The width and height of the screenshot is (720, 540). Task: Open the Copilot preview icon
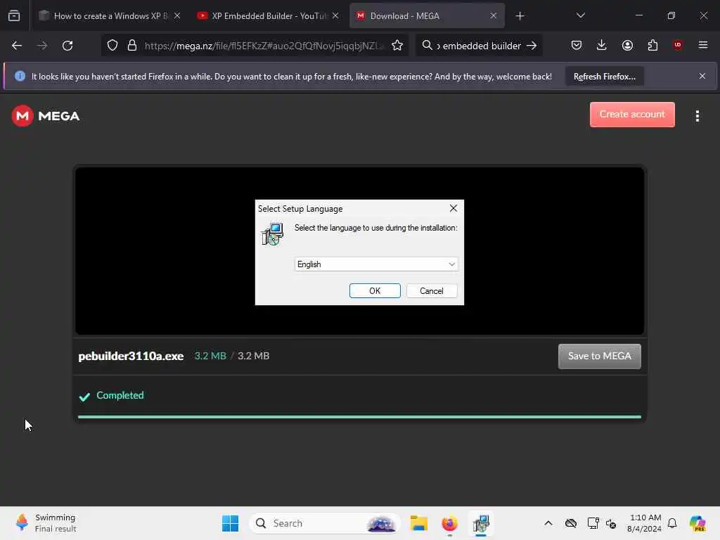point(697,523)
